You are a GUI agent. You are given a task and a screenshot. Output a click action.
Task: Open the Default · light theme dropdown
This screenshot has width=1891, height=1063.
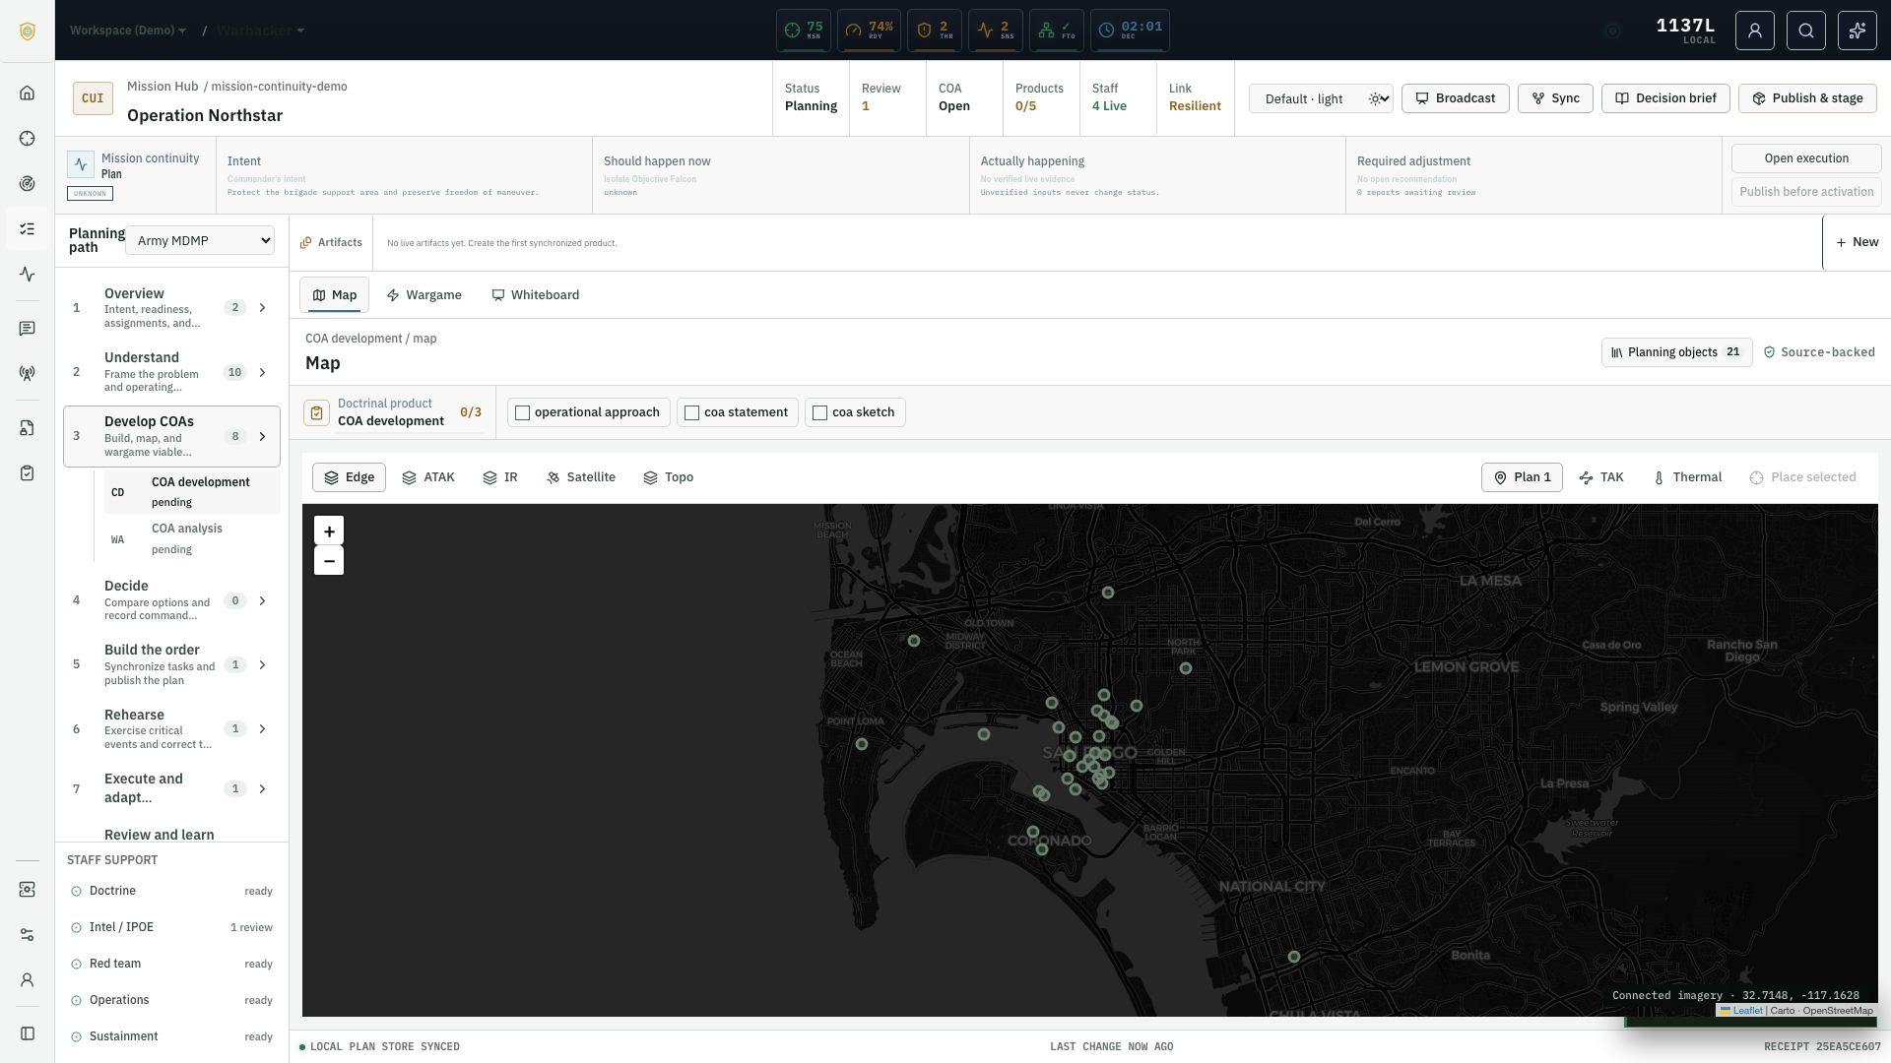pyautogui.click(x=1321, y=98)
